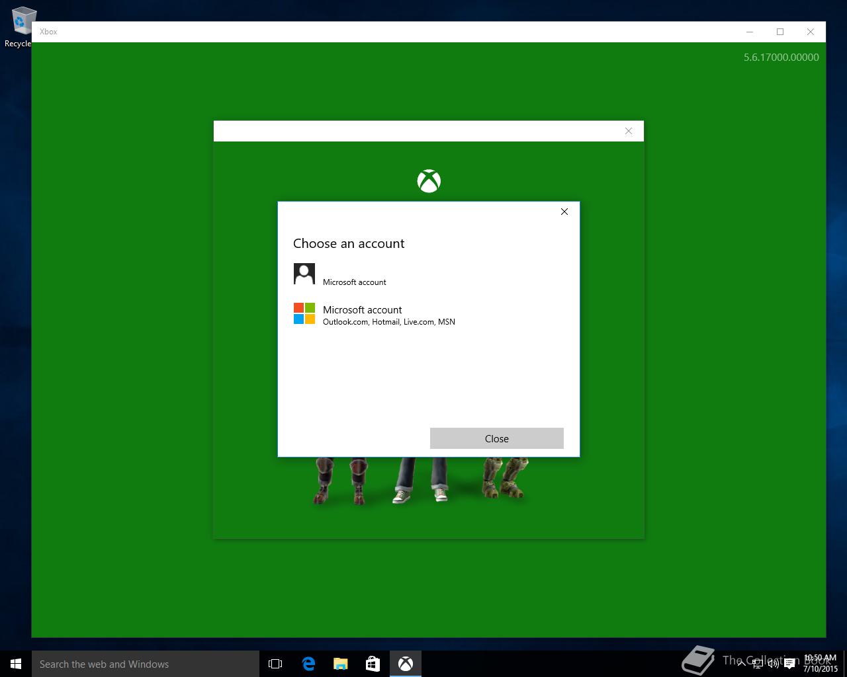The image size is (847, 677).
Task: Click the 'Outlook.com, Hotmail, Live.com, MSN' text
Action: click(x=389, y=322)
